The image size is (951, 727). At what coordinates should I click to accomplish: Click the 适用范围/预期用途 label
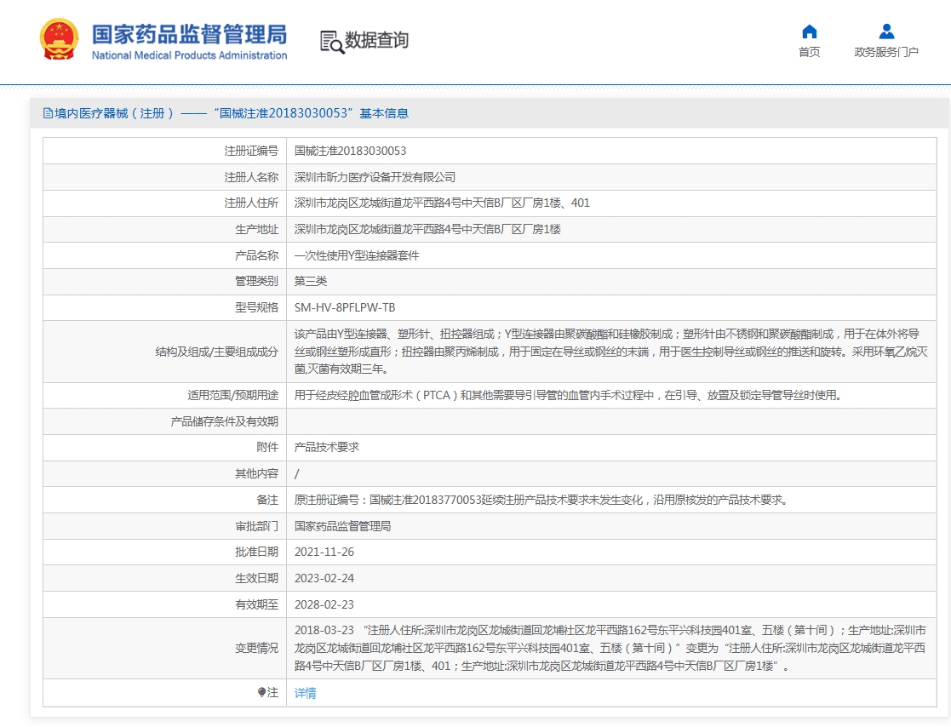click(x=233, y=395)
